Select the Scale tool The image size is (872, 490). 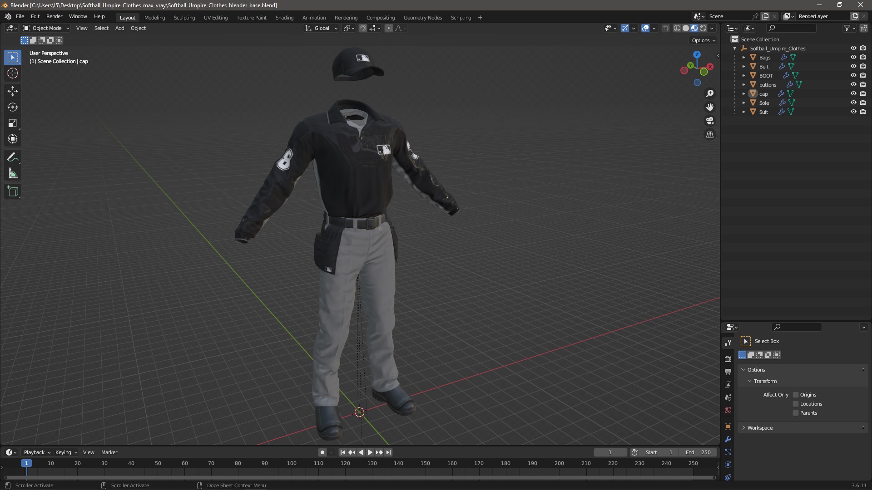[13, 123]
